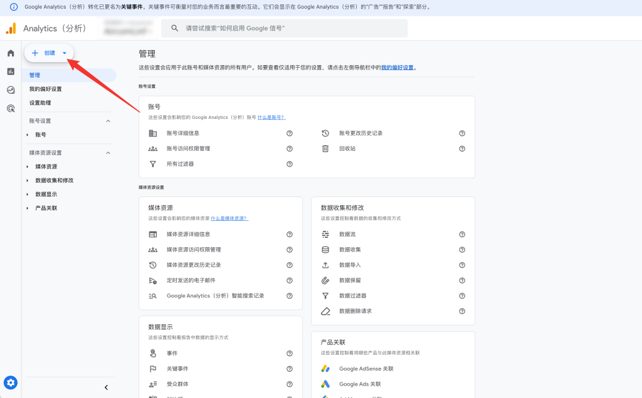The height and width of the screenshot is (398, 642).
Task: Expand the 账号 tree item
Action: (28, 135)
